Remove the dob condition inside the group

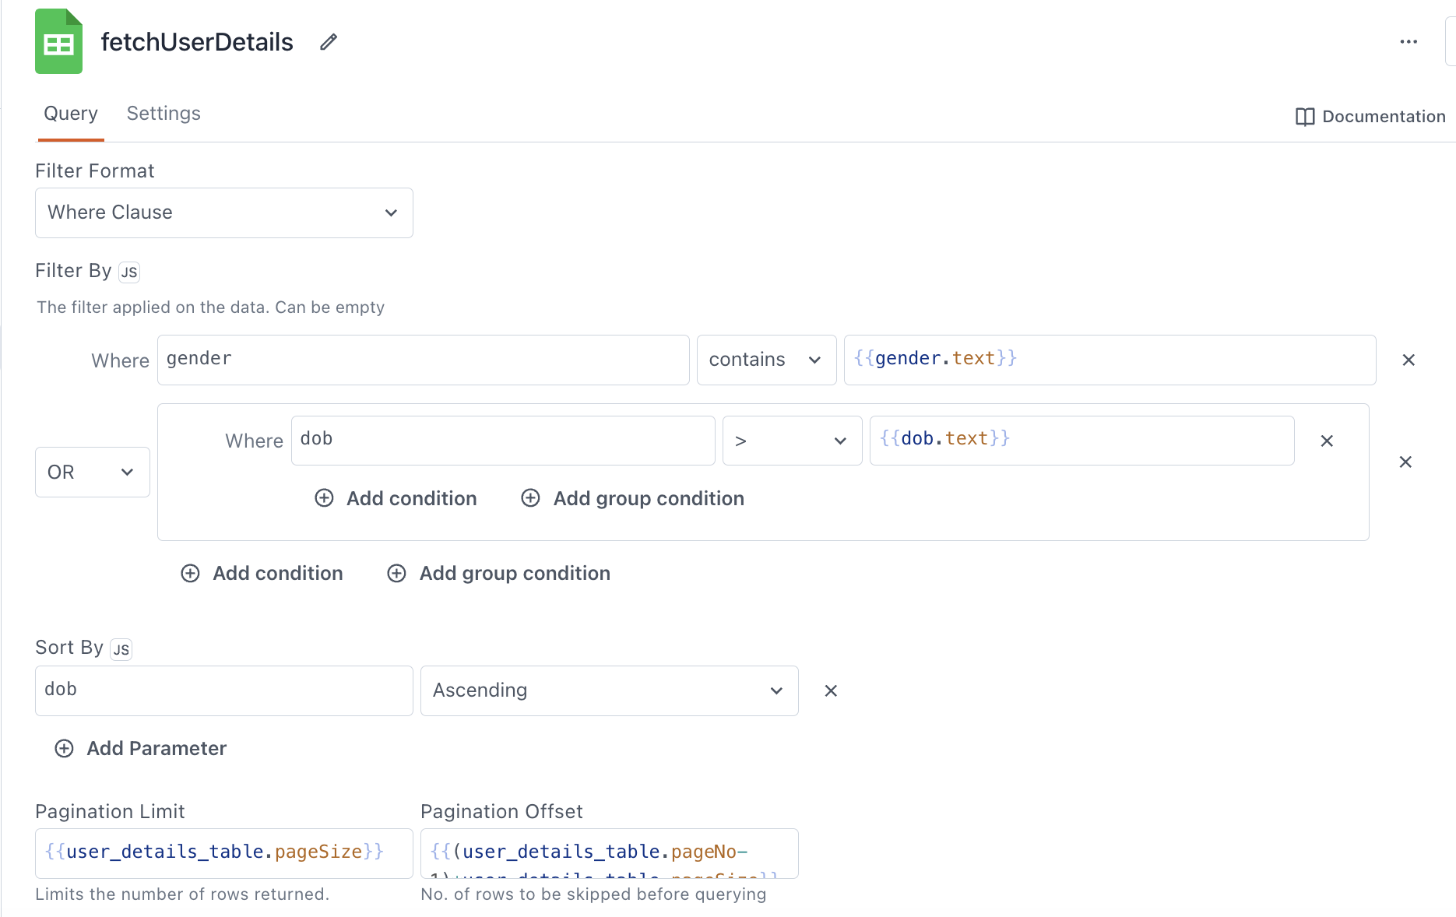[1327, 441]
